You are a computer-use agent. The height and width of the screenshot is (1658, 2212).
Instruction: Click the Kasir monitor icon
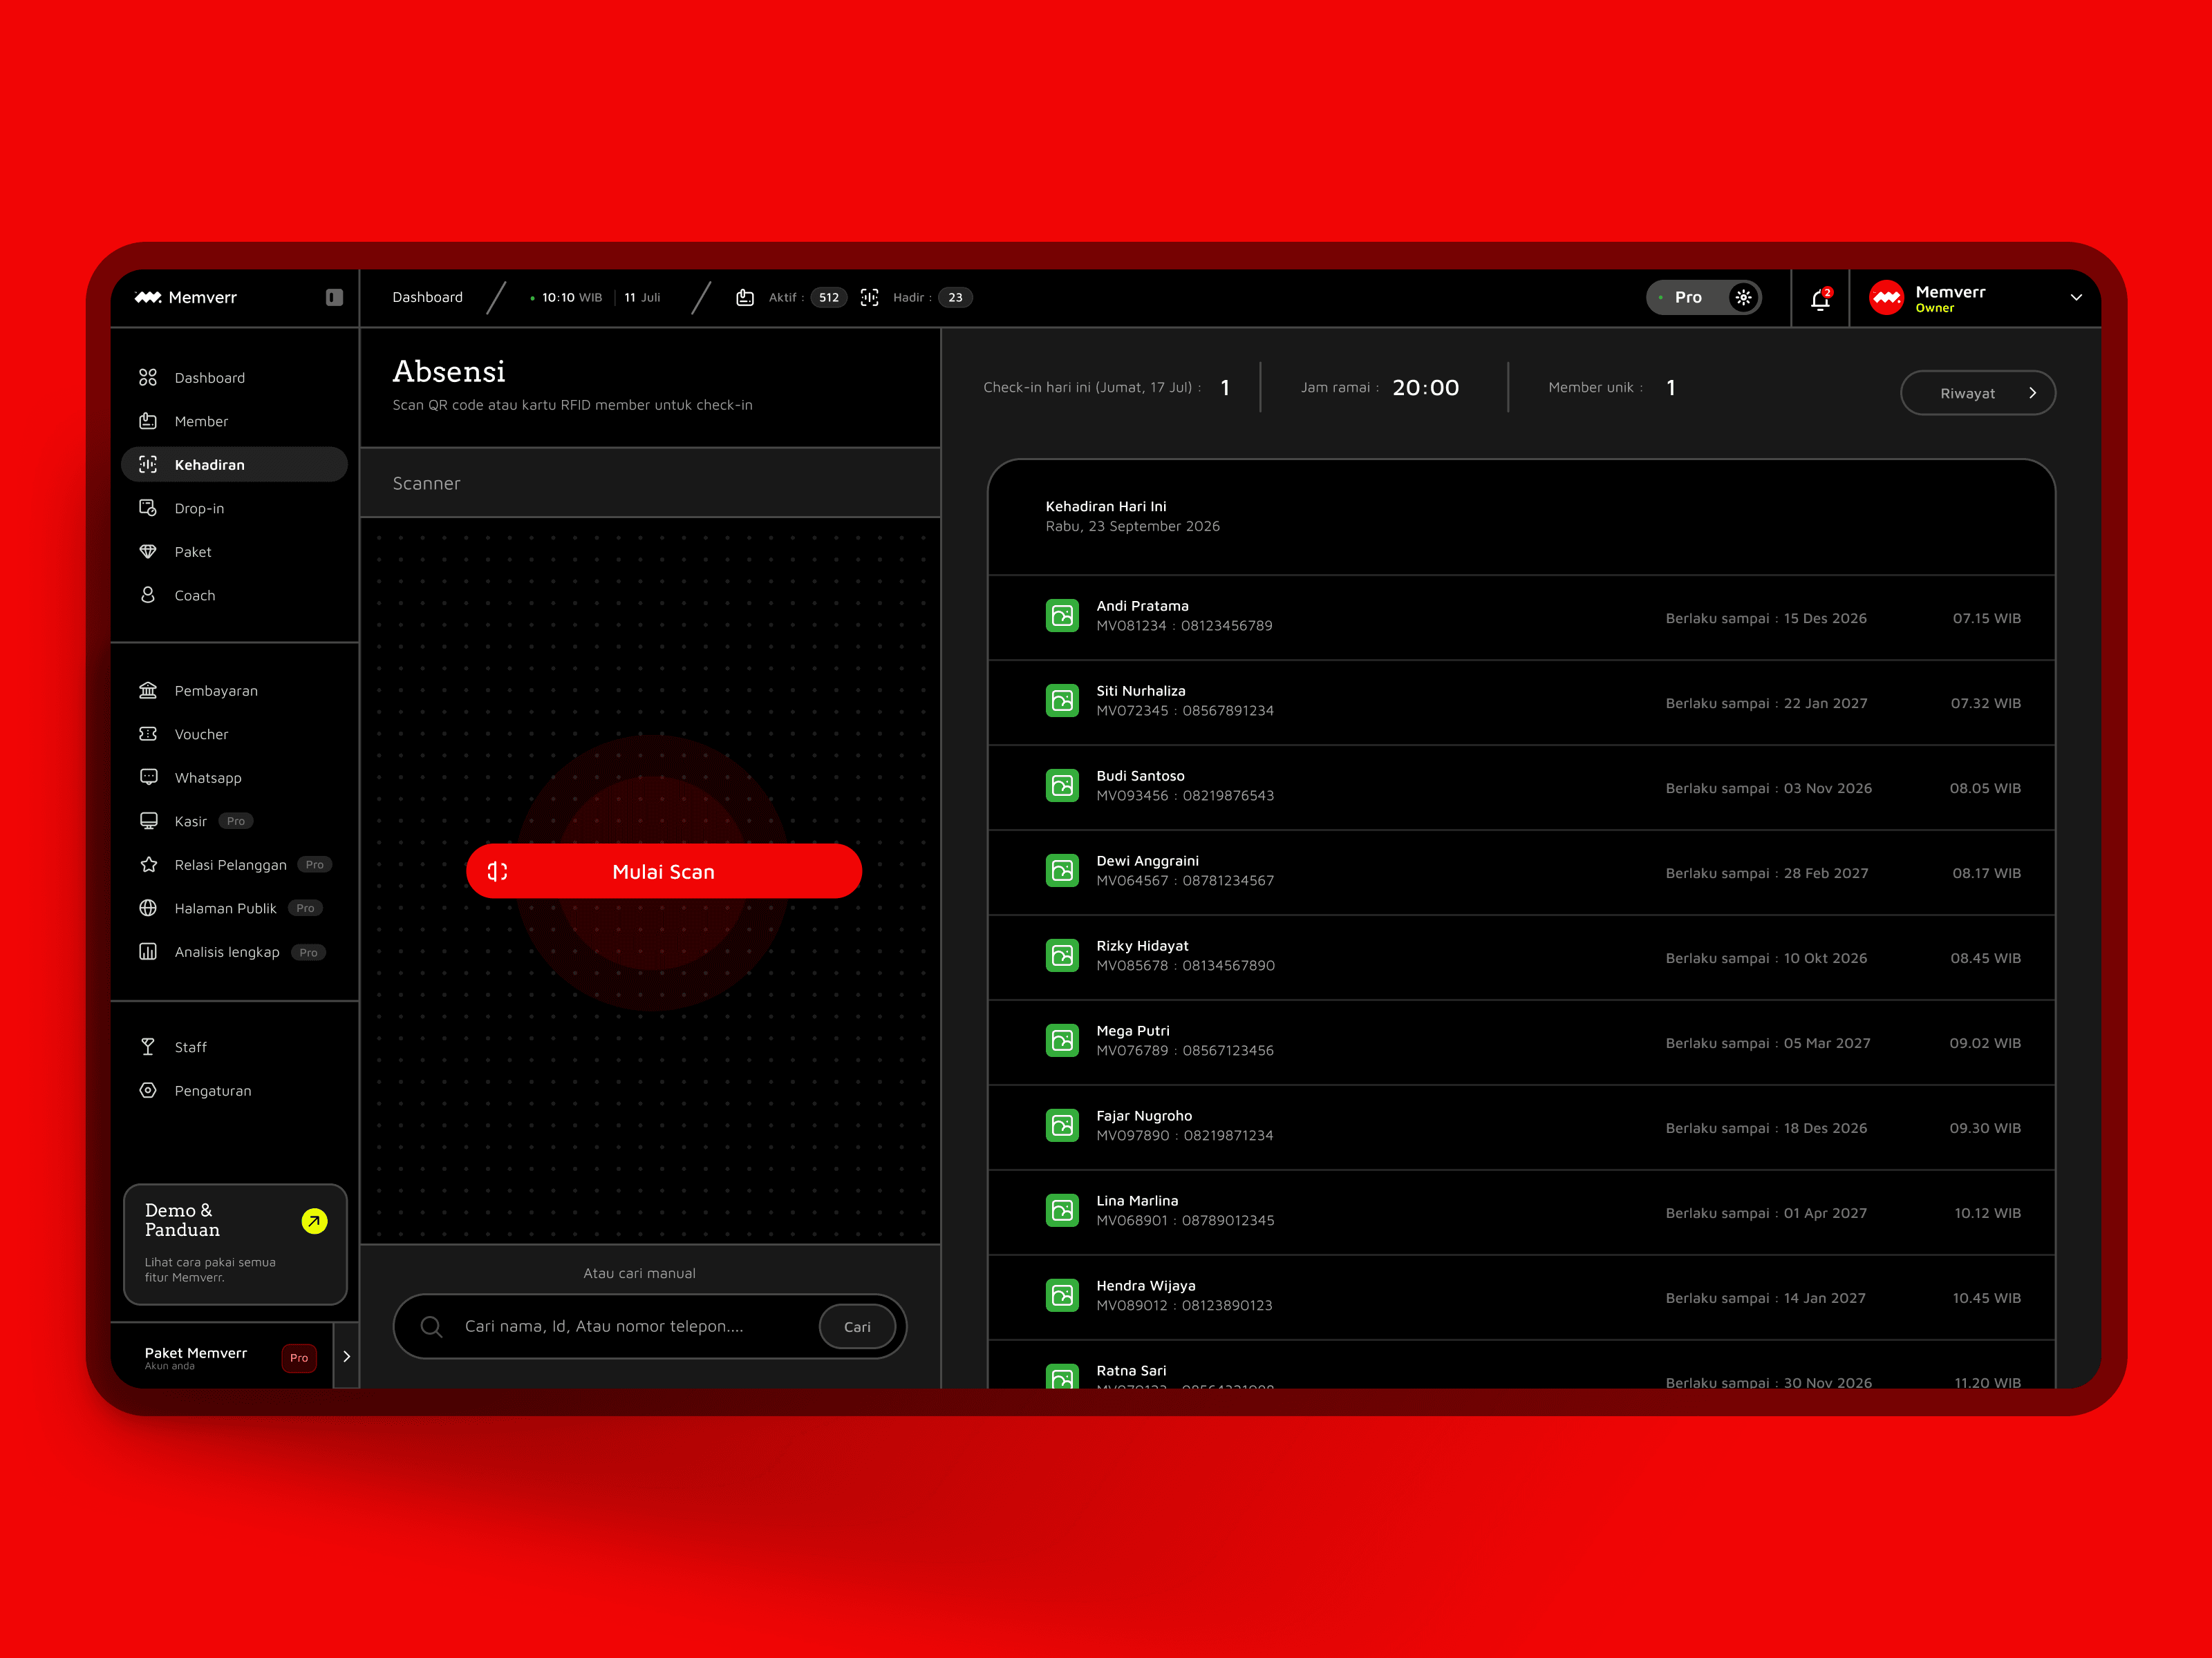(x=148, y=821)
